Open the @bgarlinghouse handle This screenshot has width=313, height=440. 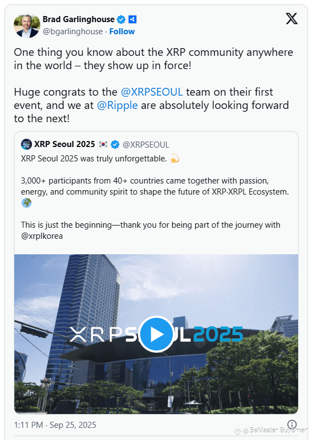[x=72, y=32]
